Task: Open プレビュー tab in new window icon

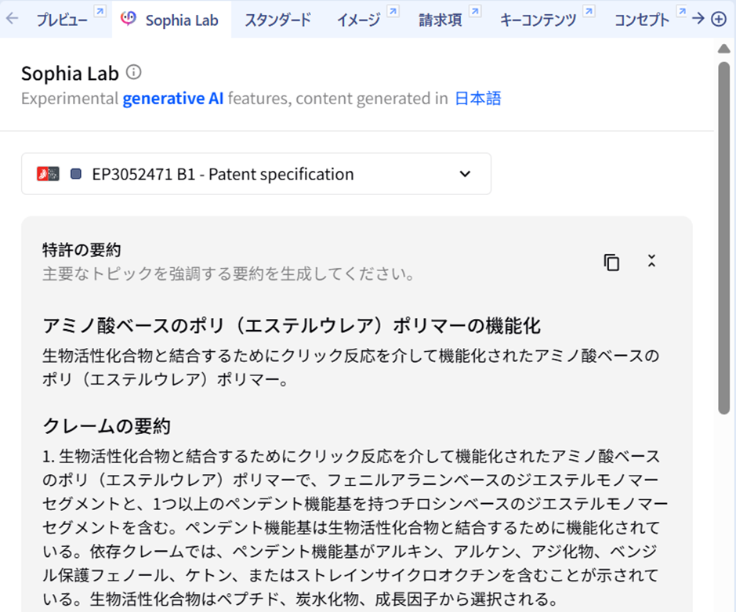Action: point(100,11)
